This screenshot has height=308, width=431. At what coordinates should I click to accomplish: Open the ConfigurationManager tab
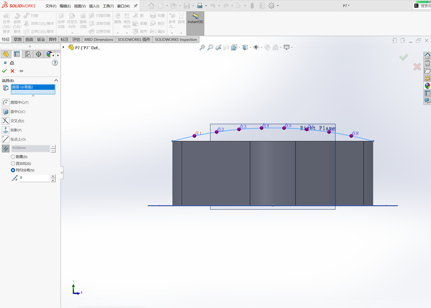(28, 54)
